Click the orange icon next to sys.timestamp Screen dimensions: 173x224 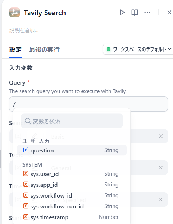point(25,217)
